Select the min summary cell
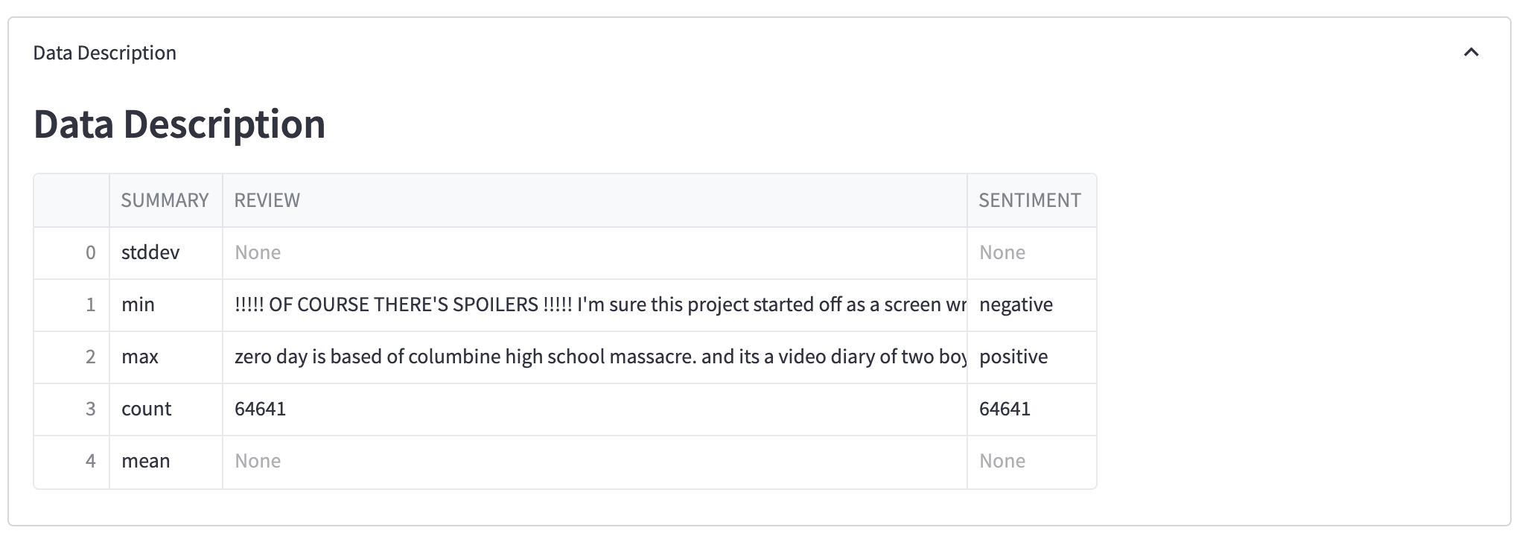 [x=139, y=305]
